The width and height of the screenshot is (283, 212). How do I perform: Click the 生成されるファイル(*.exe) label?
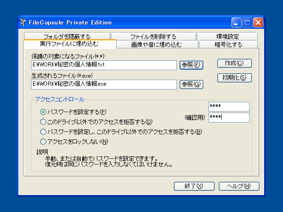[x=62, y=76]
